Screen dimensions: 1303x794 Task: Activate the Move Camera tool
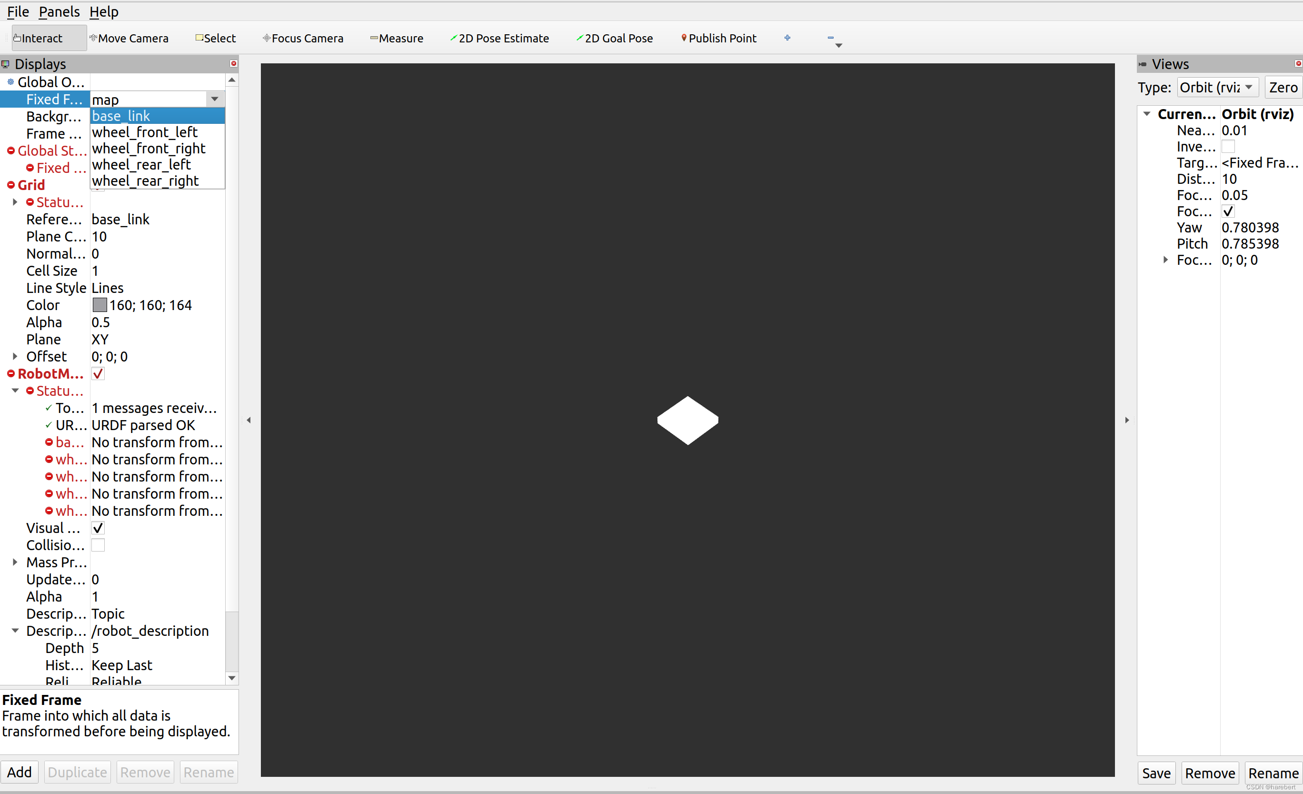[x=129, y=38]
